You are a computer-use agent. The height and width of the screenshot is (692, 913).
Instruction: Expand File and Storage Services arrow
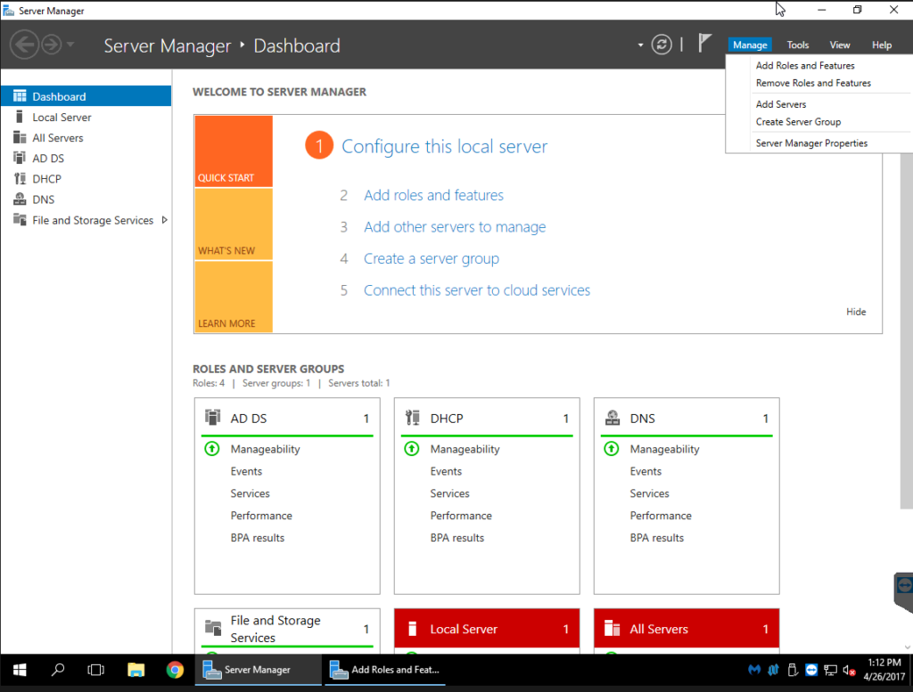point(165,220)
